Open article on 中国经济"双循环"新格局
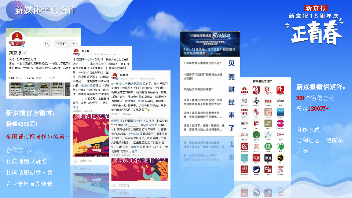The height and width of the screenshot is (198, 352). pyautogui.click(x=203, y=76)
